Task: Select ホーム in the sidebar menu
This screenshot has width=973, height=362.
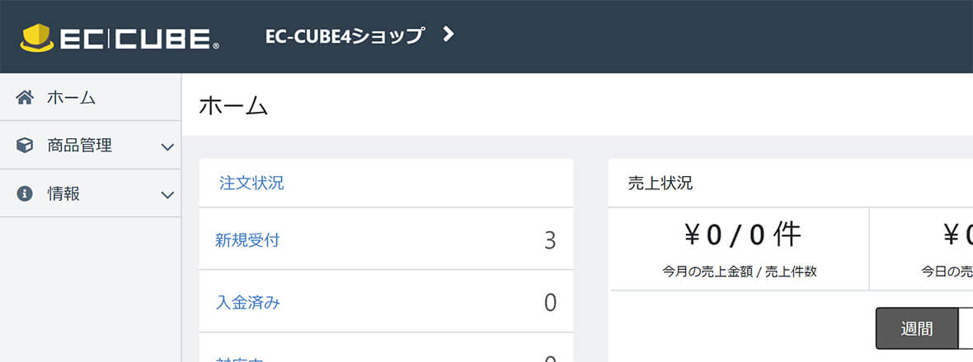Action: tap(91, 97)
